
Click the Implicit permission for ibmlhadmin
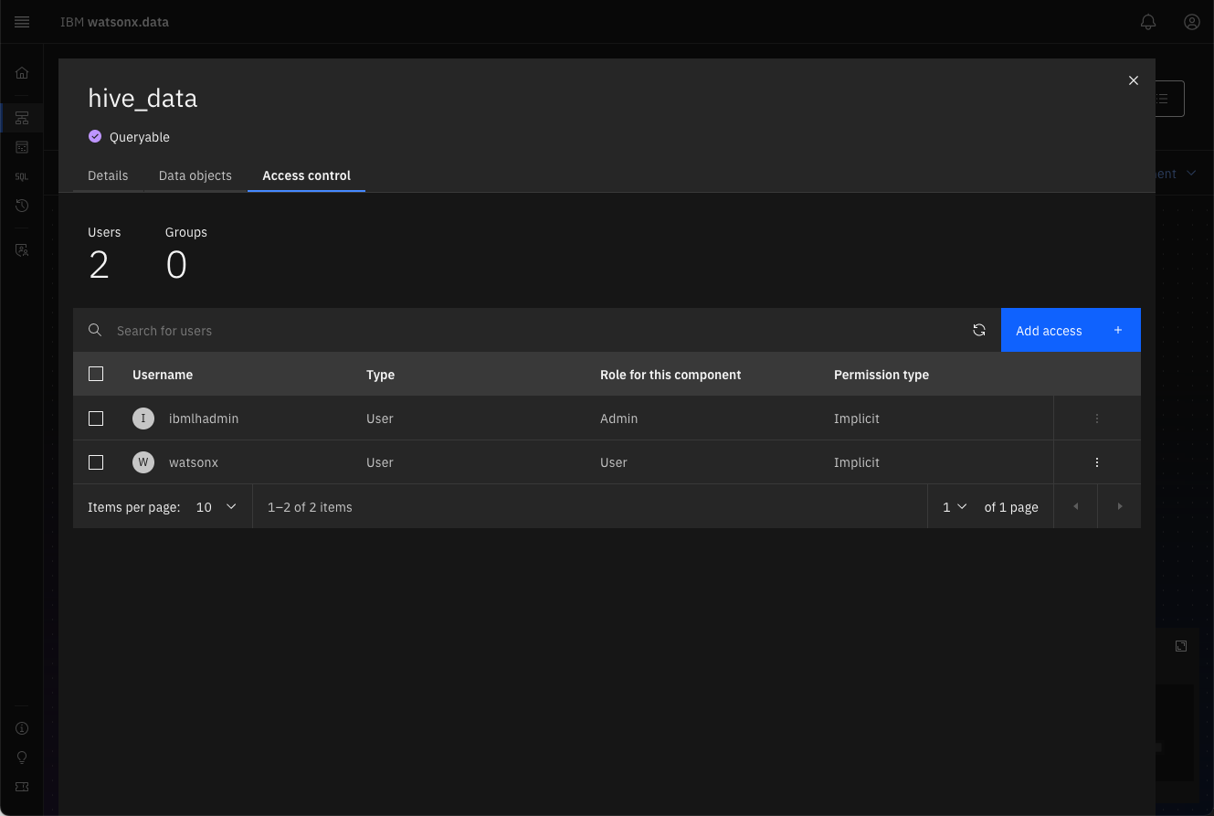click(857, 419)
